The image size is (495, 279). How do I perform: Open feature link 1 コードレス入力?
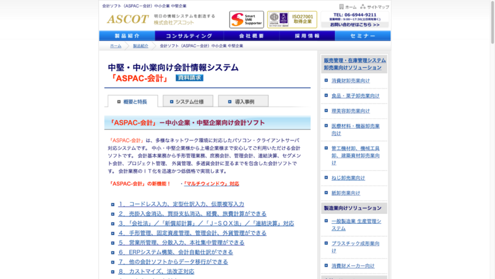[x=181, y=204]
